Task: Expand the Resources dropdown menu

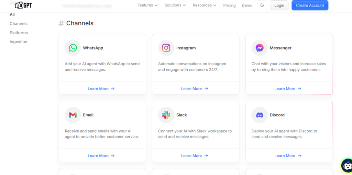Action: [x=205, y=5]
